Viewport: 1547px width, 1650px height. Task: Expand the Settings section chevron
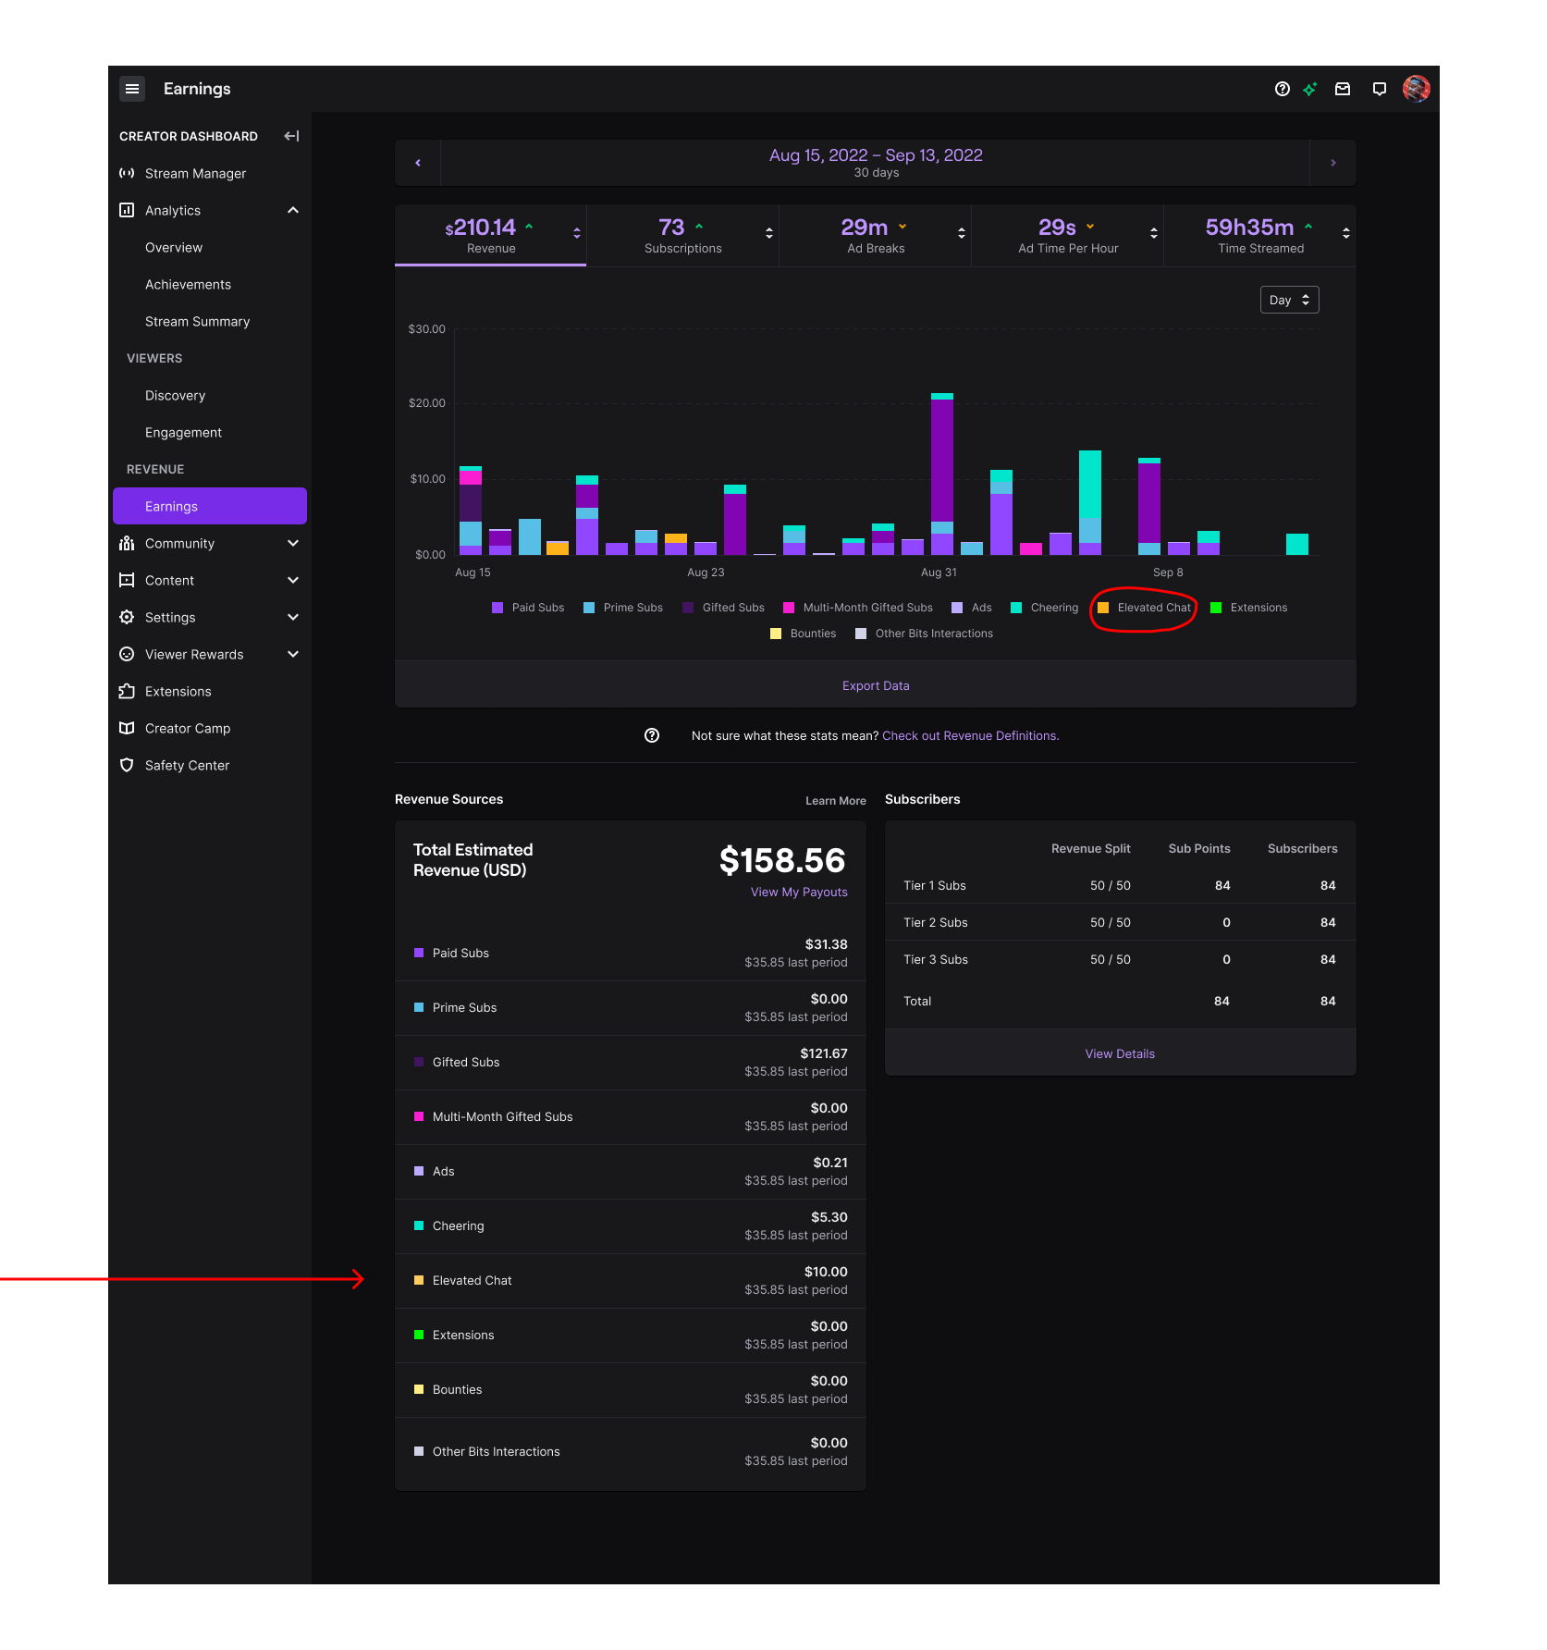[x=293, y=617]
